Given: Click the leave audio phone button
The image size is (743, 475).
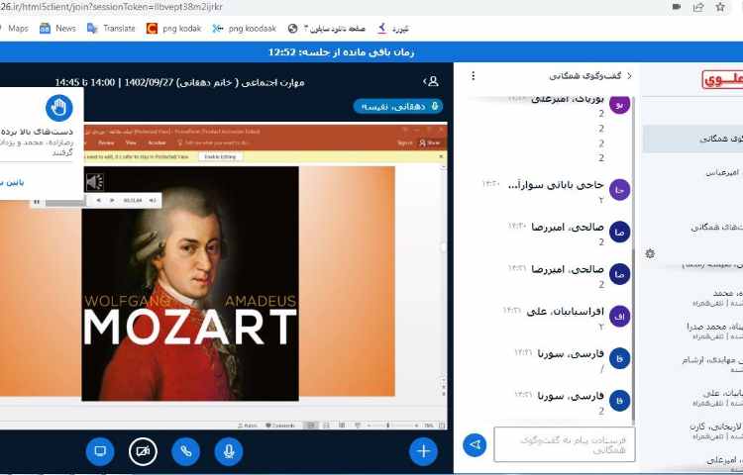Looking at the screenshot, I should [x=186, y=451].
